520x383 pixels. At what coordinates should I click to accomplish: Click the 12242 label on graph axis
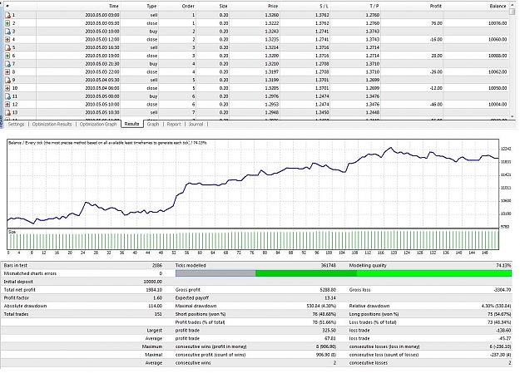[x=506, y=149]
